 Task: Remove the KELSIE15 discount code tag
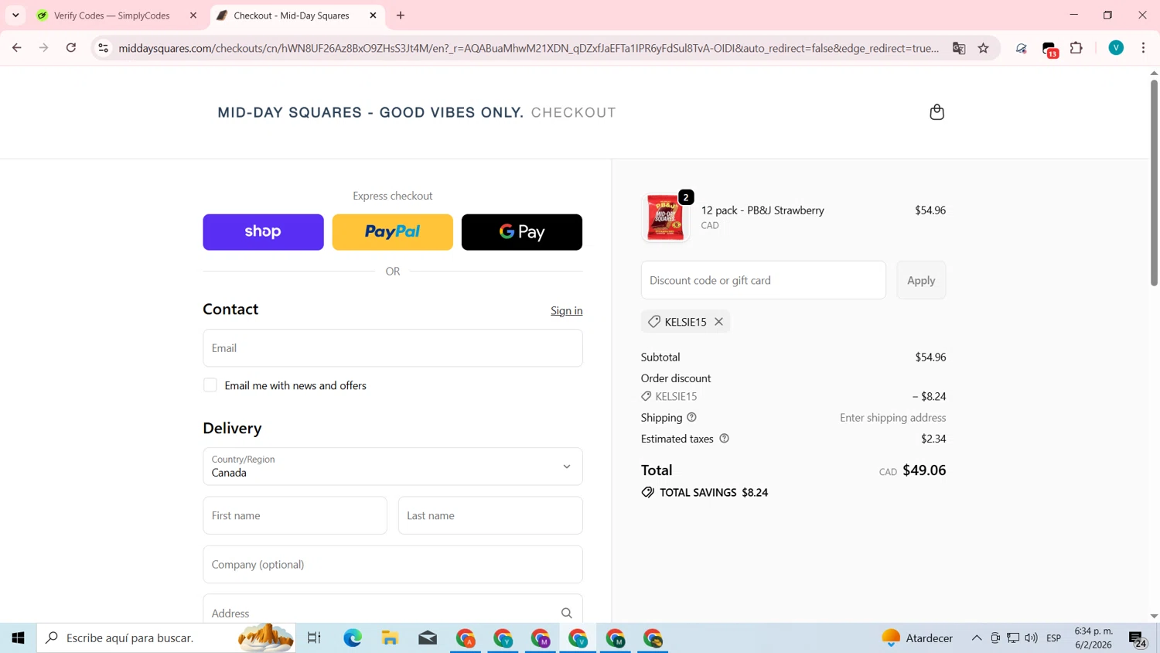coord(718,322)
